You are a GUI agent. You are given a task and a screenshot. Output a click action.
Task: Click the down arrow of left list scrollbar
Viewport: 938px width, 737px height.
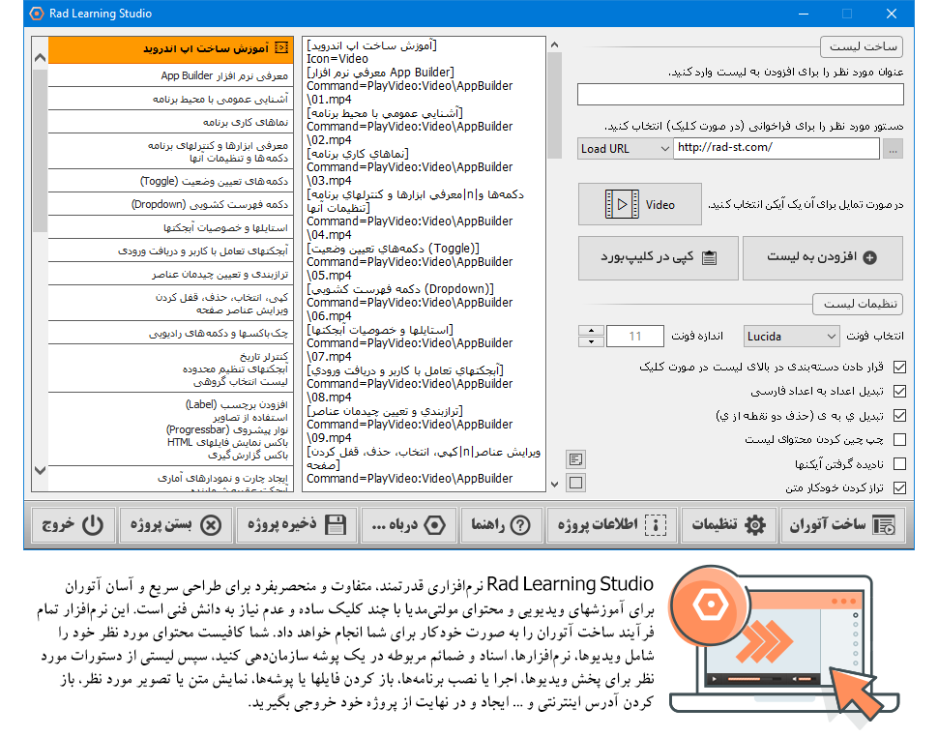[40, 470]
